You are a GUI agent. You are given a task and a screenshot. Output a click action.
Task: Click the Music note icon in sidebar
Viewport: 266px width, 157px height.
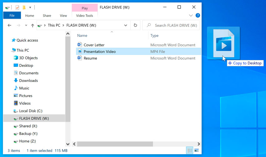16,88
